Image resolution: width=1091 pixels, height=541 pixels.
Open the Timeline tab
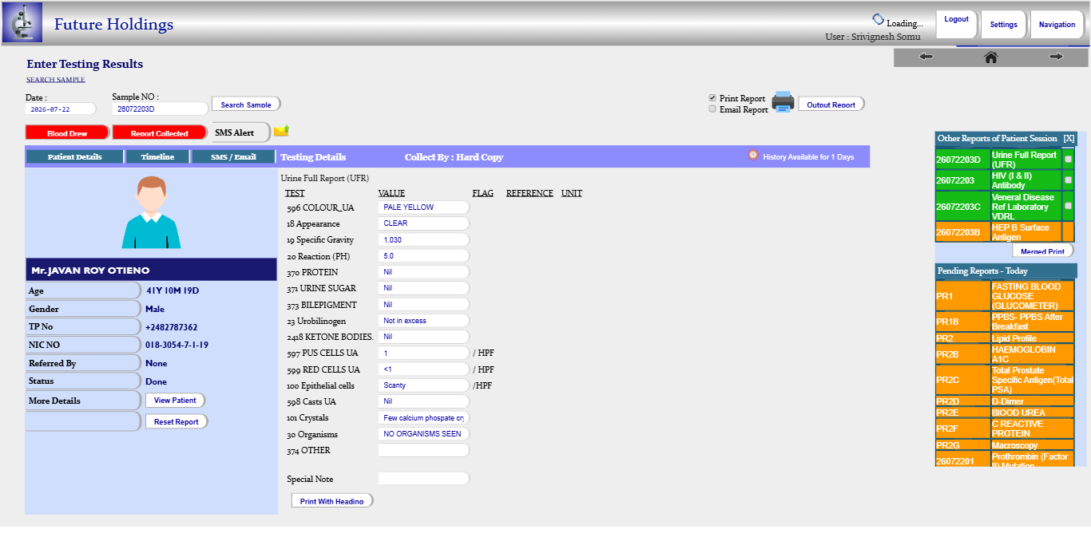(157, 156)
